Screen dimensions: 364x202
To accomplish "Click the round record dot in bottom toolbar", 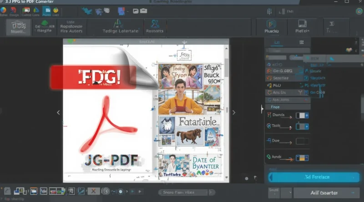I will tap(121, 192).
